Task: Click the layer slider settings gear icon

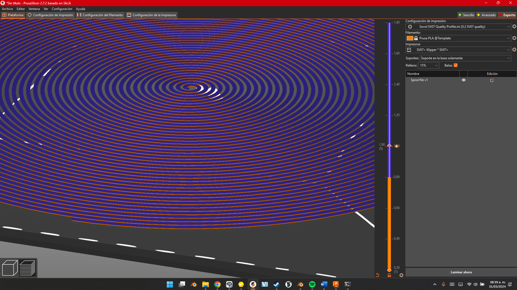Action: [x=401, y=275]
